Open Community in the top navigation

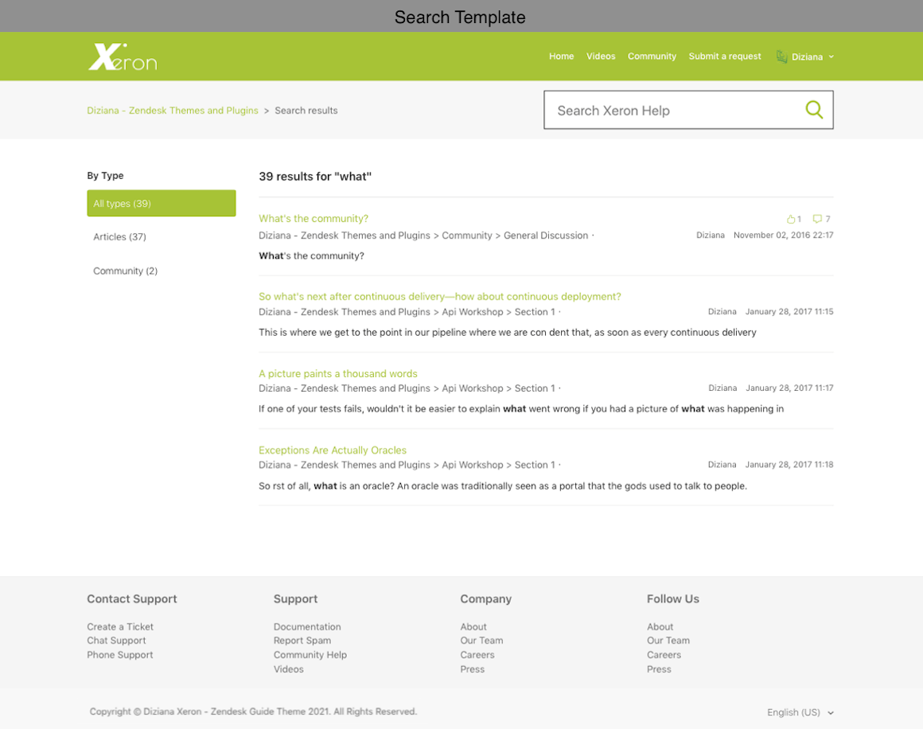(x=652, y=57)
